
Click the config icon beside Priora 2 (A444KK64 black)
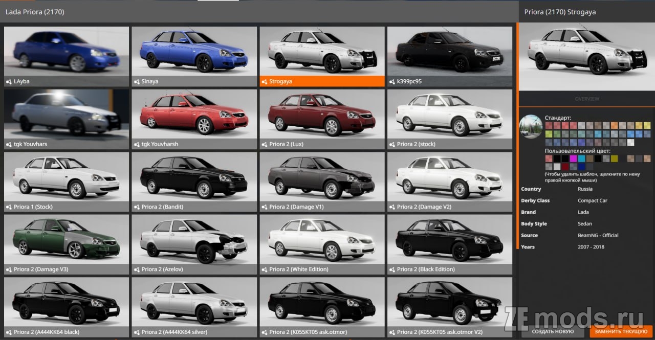(9, 332)
